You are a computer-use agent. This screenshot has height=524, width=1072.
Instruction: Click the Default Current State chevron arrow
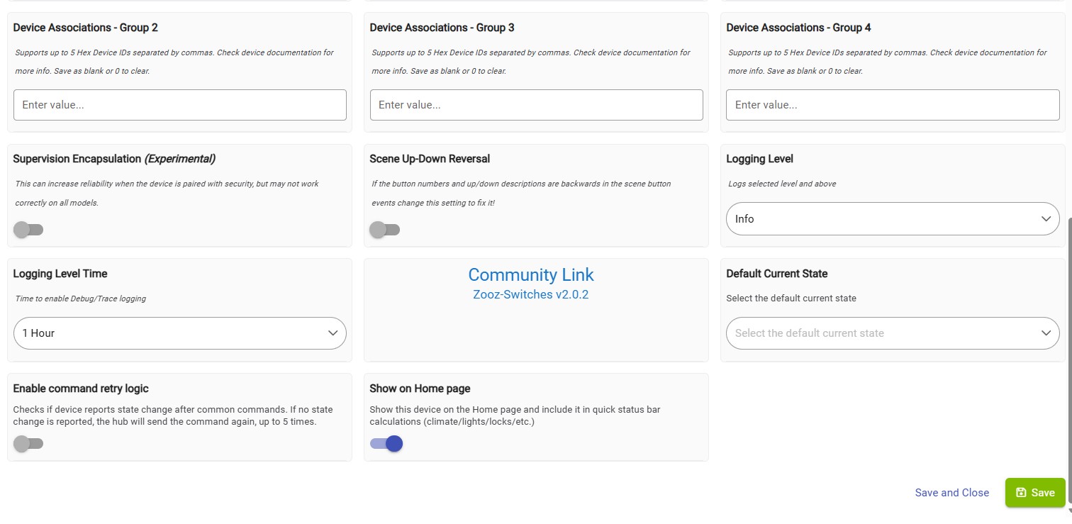pyautogui.click(x=1046, y=333)
